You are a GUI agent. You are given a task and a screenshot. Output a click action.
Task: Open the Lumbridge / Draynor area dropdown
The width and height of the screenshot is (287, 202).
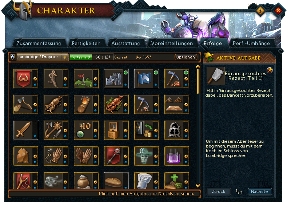(42, 57)
